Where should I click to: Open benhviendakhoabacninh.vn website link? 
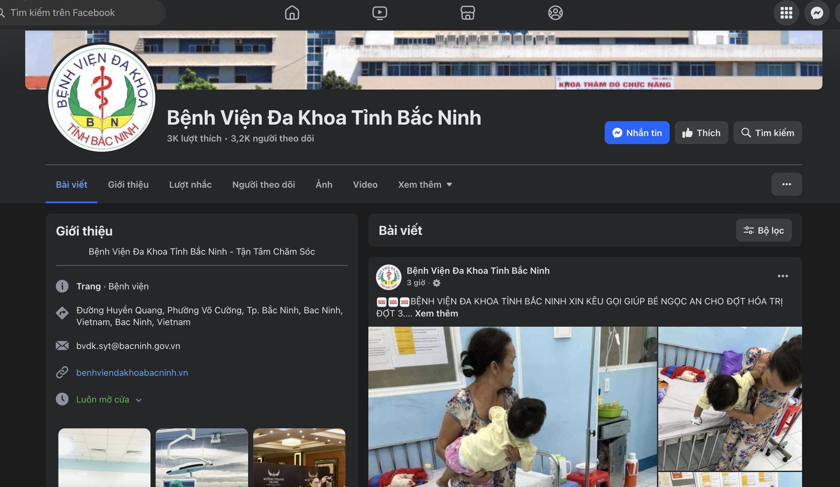pos(132,373)
